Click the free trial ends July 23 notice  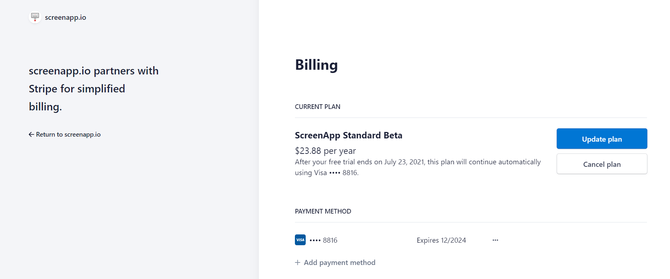point(417,162)
